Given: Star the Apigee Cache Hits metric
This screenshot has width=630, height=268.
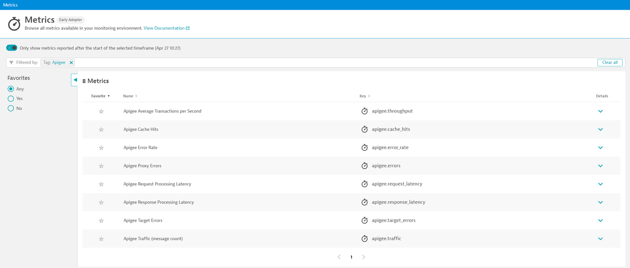Looking at the screenshot, I should tap(101, 129).
